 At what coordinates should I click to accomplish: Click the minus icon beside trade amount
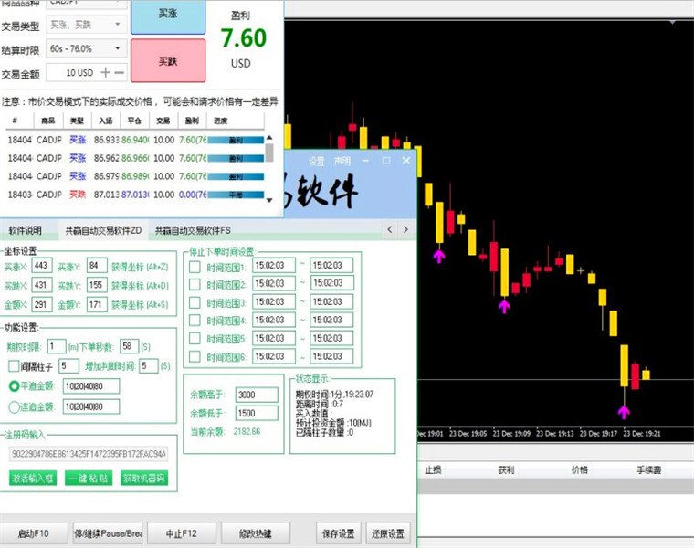pos(119,72)
